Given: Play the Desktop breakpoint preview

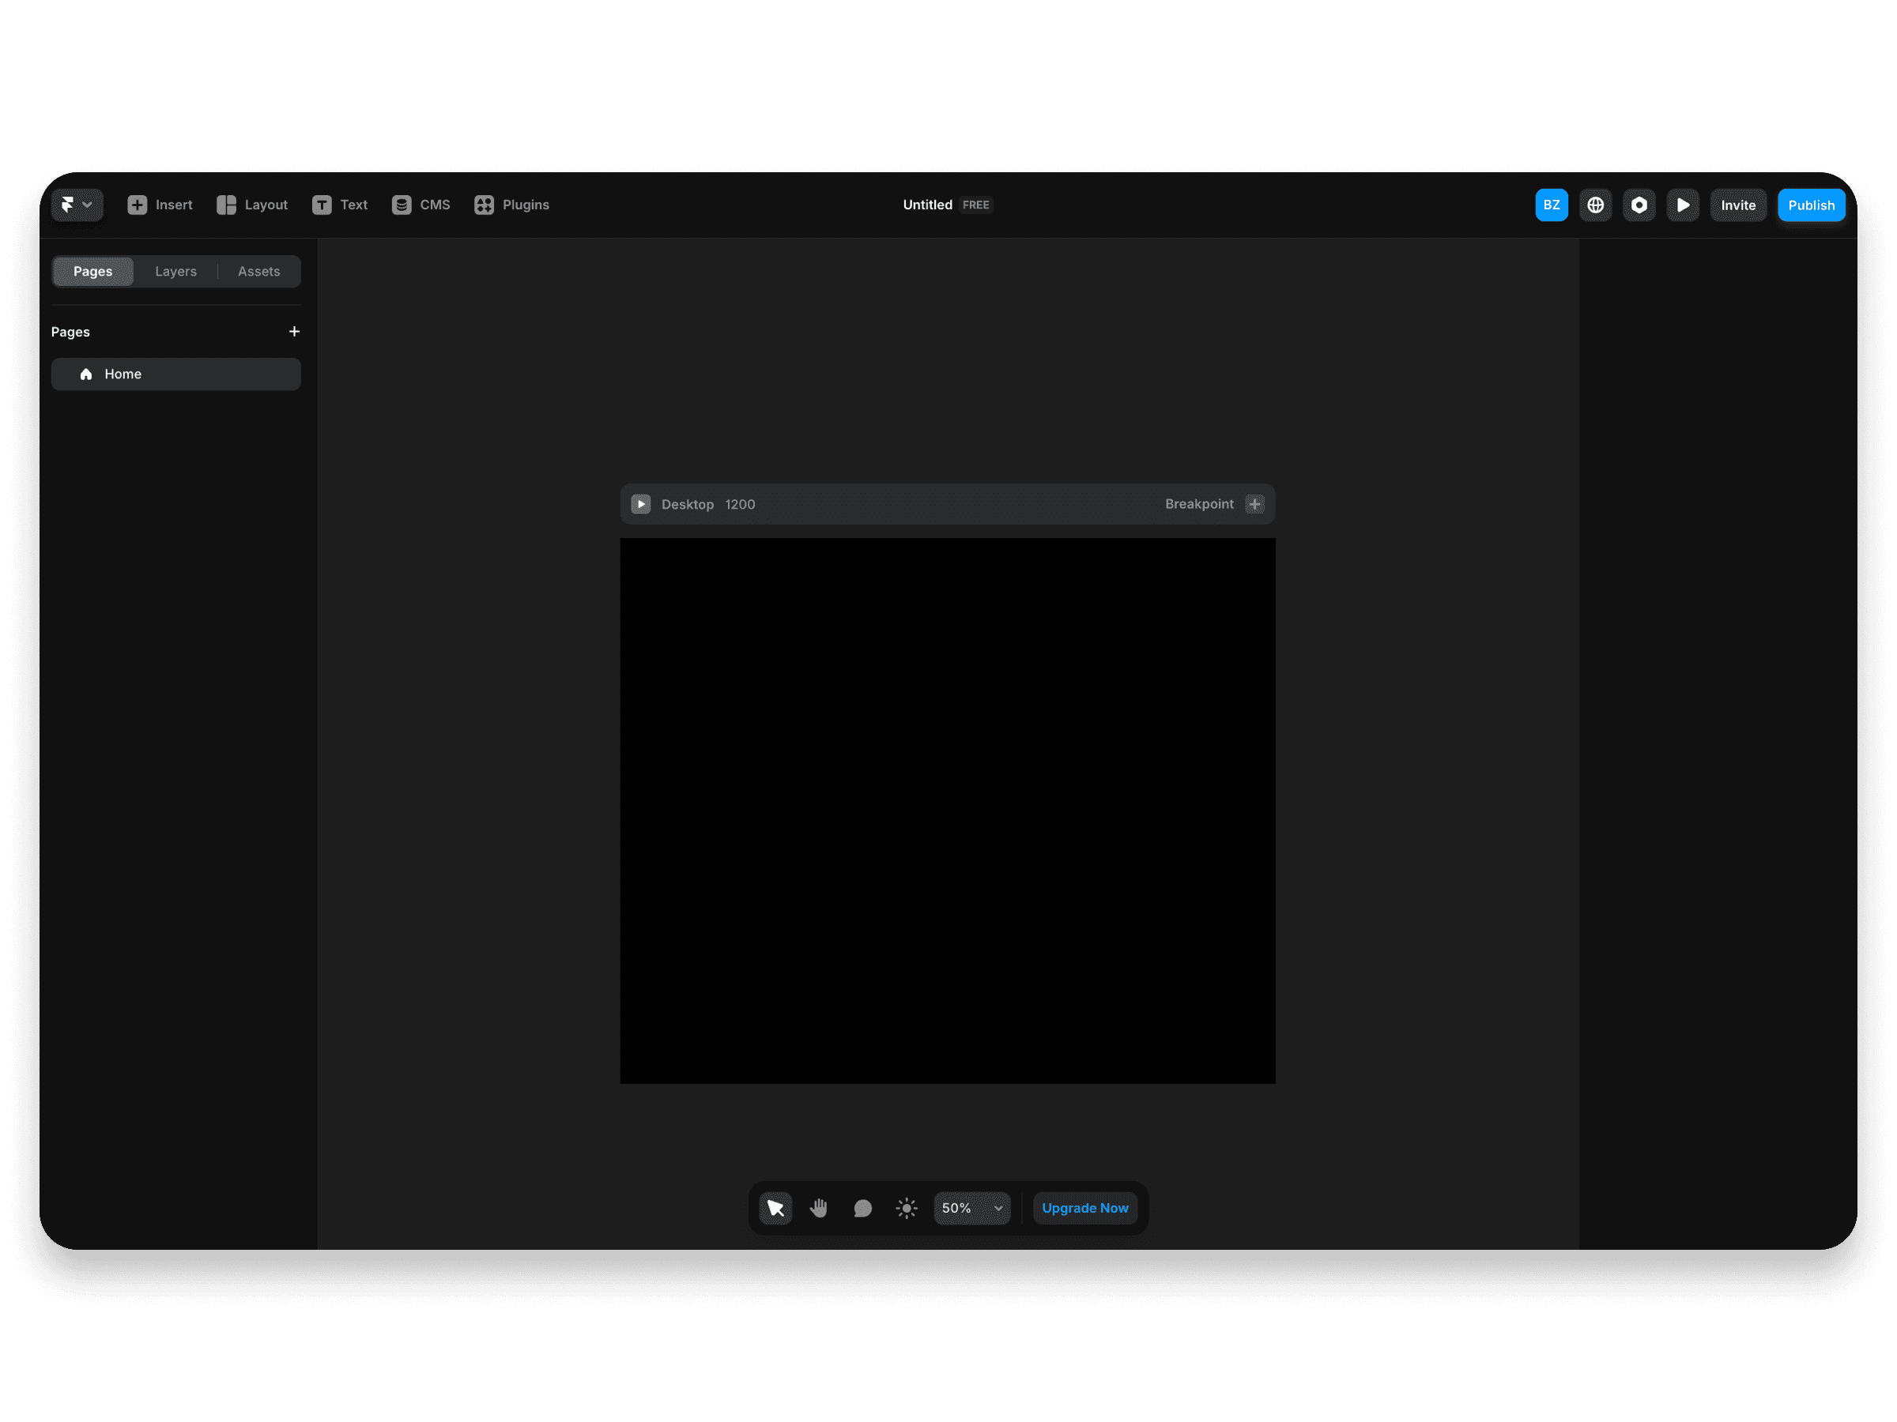Looking at the screenshot, I should [x=640, y=504].
